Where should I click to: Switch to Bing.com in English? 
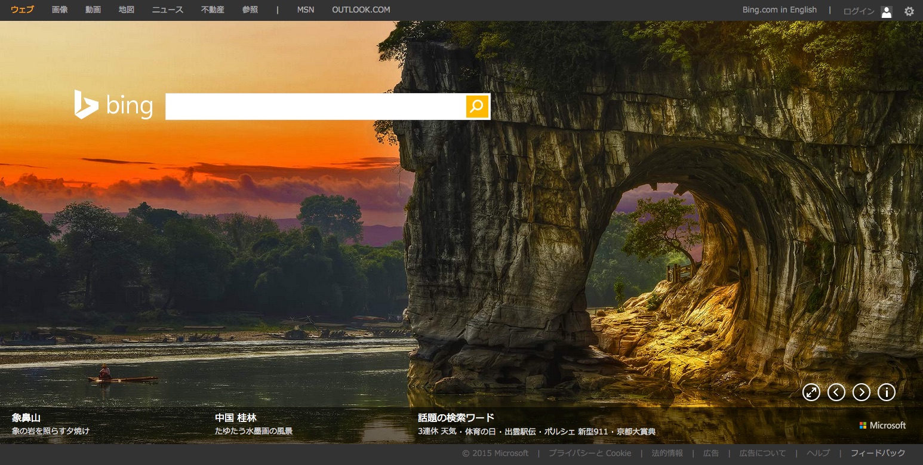[x=779, y=10]
